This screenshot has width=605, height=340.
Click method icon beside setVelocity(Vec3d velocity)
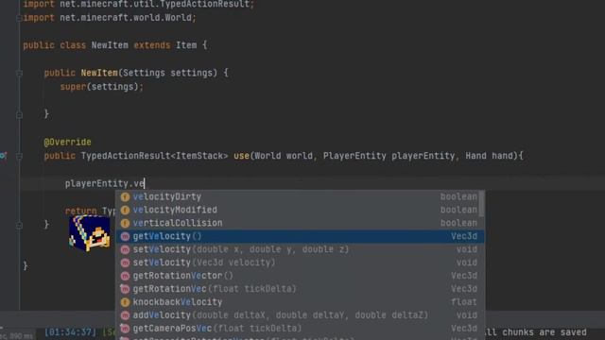[x=125, y=263]
